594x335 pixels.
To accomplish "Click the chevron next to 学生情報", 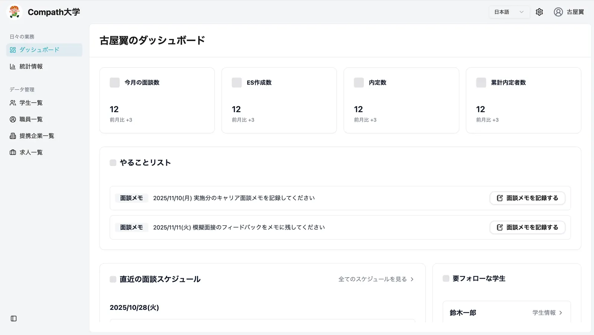I will pos(561,313).
